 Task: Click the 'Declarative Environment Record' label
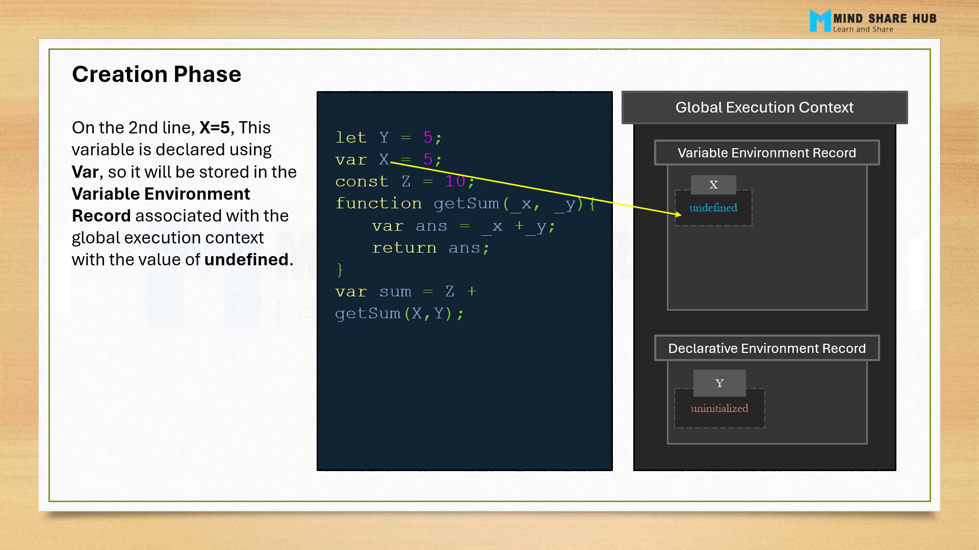click(x=767, y=348)
